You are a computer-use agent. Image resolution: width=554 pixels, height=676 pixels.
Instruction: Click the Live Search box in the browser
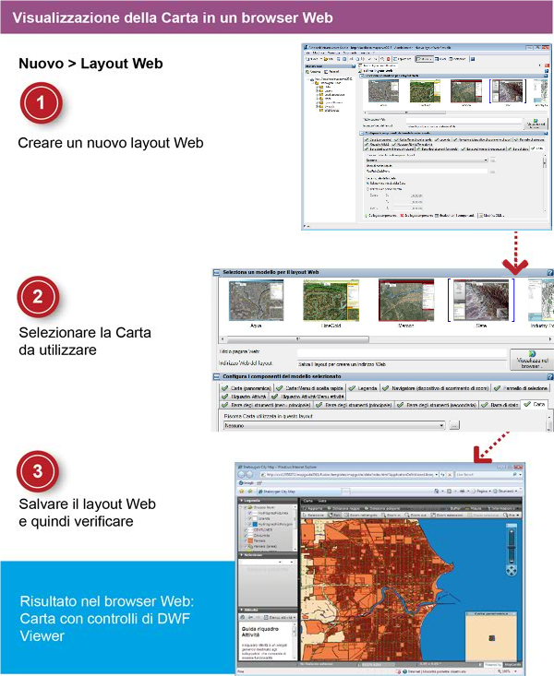point(483,474)
